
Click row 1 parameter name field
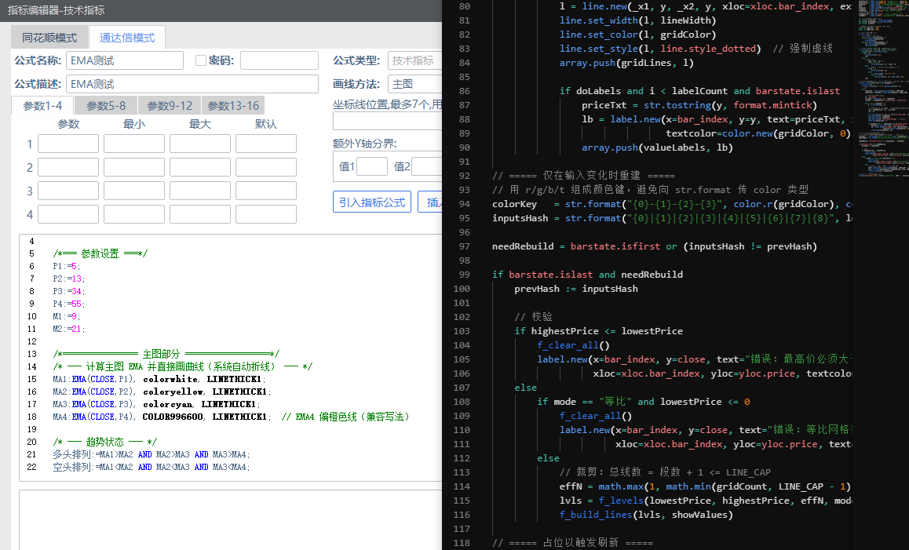(x=68, y=144)
